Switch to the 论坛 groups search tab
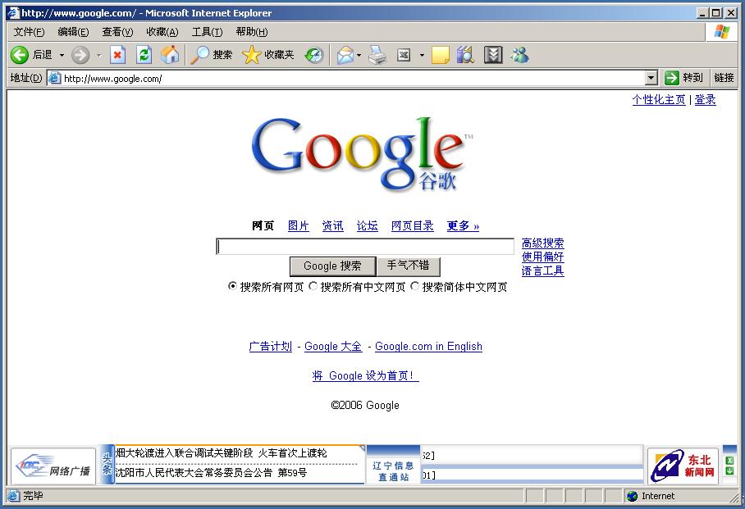The image size is (745, 509). click(x=368, y=226)
